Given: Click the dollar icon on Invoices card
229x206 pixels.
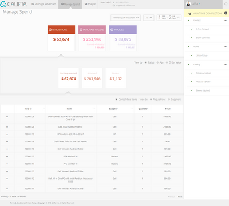Looking at the screenshot, I should point(112,30).
